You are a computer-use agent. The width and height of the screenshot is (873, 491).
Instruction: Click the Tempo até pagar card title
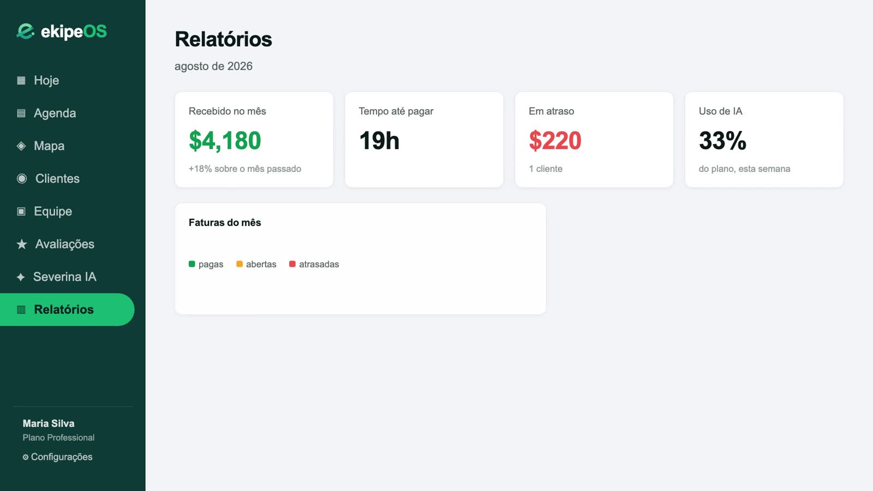tap(396, 111)
